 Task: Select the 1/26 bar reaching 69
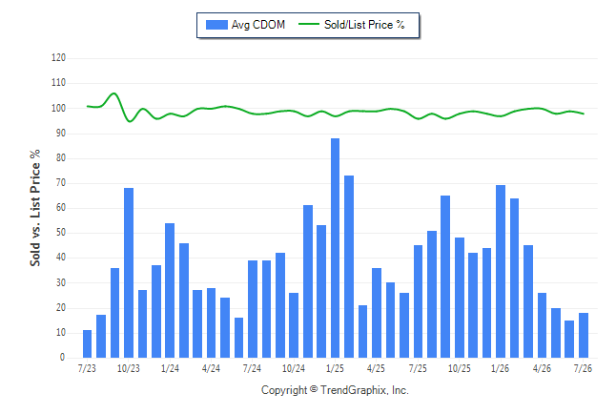pyautogui.click(x=501, y=272)
